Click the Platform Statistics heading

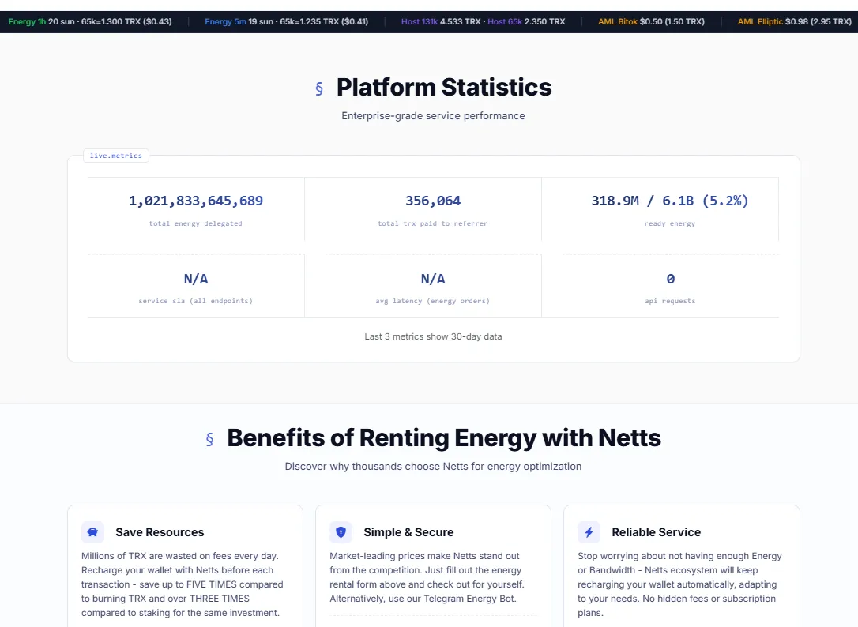pyautogui.click(x=444, y=88)
